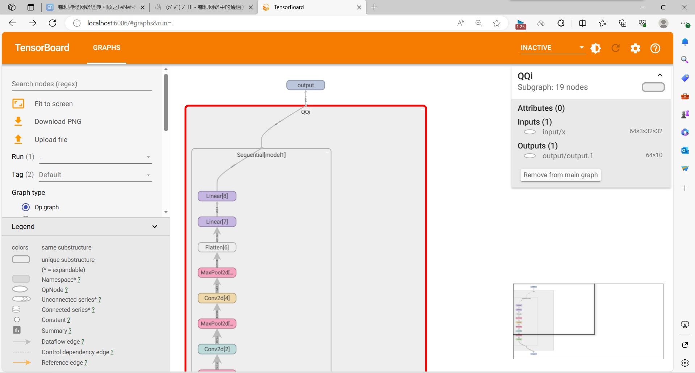Collapse the Legend section

(x=155, y=227)
